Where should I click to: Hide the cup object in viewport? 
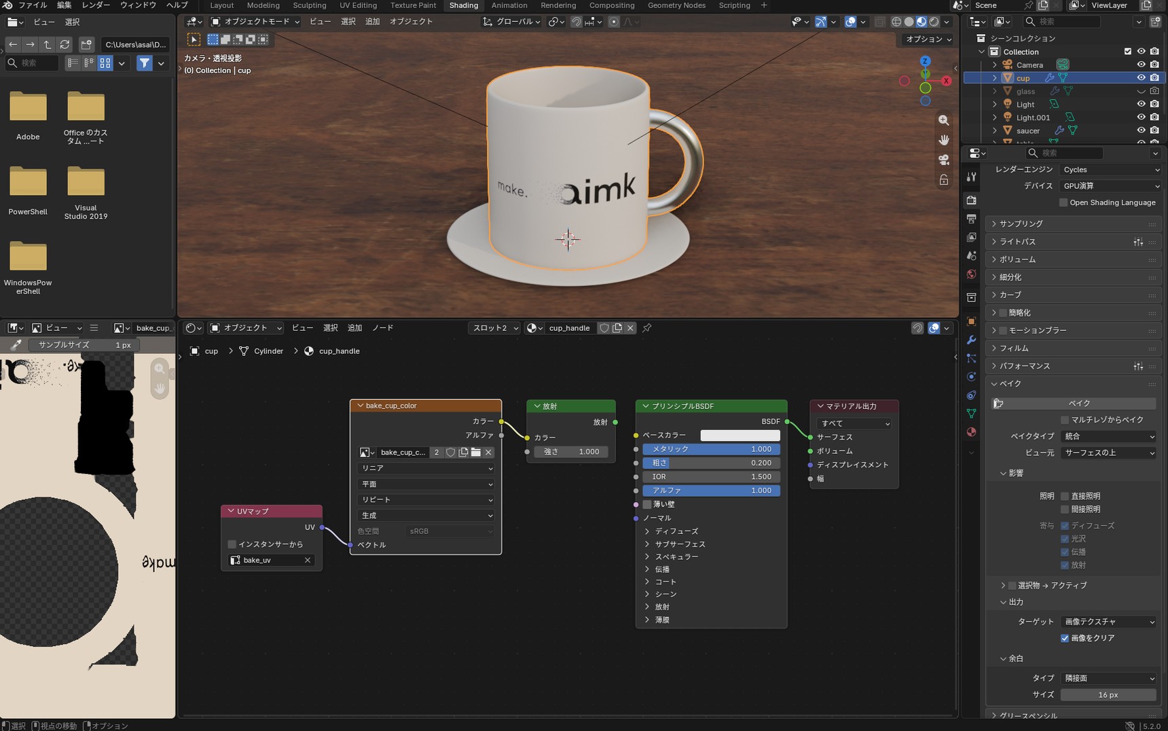(x=1141, y=78)
